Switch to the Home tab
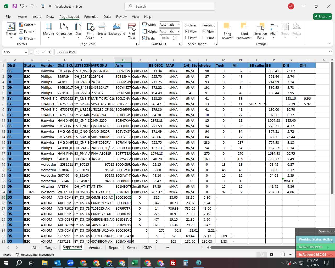The image size is (335, 268). [22, 16]
